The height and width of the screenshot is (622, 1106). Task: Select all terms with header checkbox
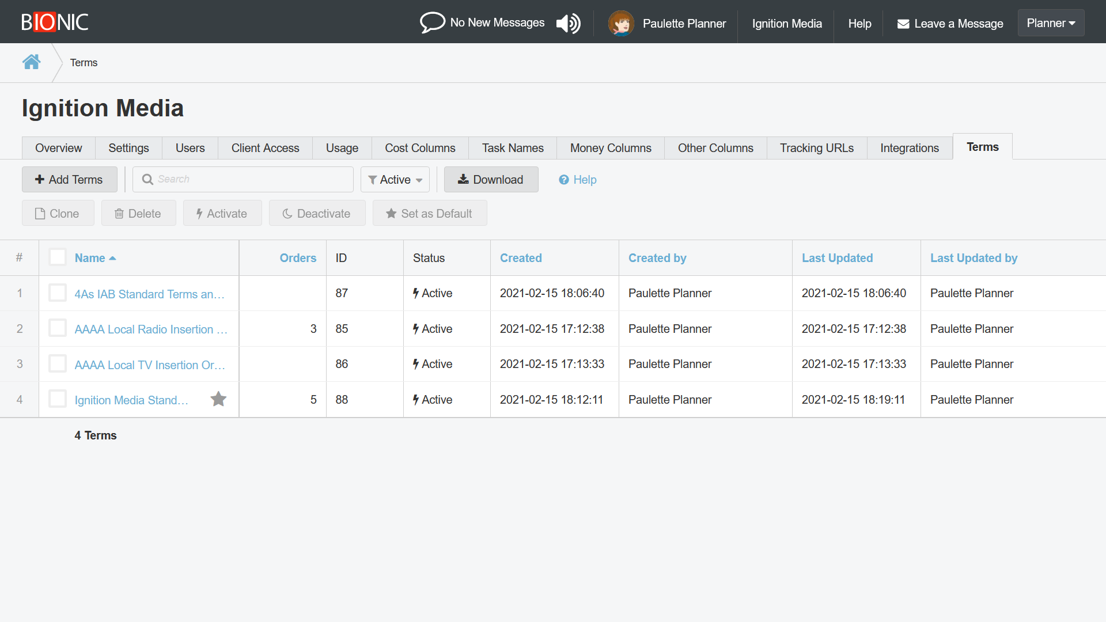point(58,257)
